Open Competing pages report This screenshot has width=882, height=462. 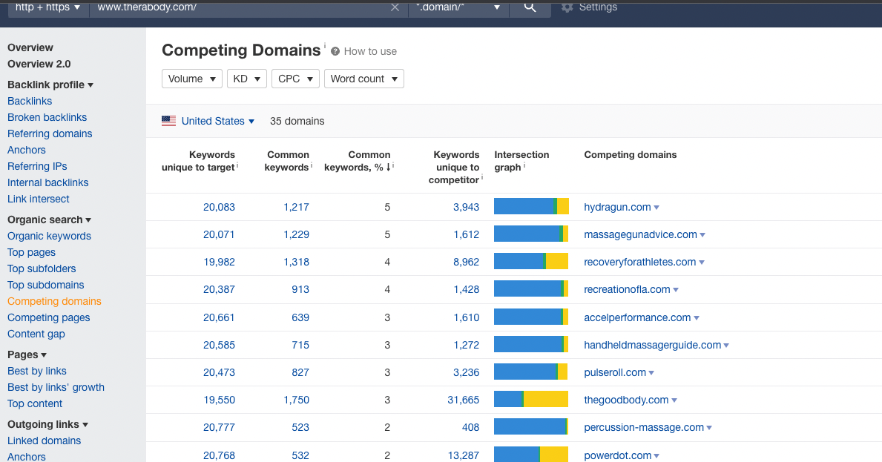(48, 317)
